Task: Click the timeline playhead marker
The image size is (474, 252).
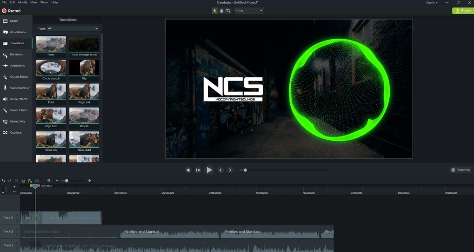Action: click(35, 186)
